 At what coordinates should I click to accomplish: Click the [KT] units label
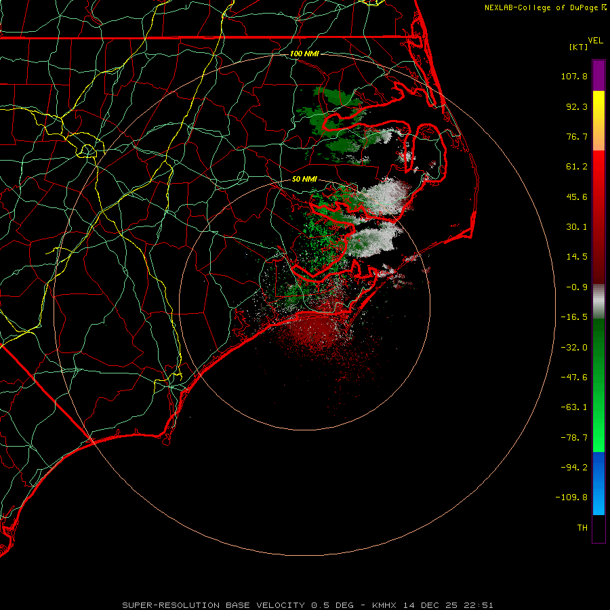579,47
